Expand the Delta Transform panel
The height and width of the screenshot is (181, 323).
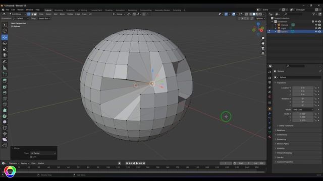(286, 126)
